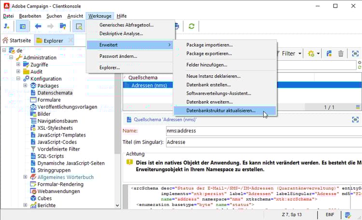
Task: Click the Datenschemata icon in tree
Action: [x=33, y=93]
